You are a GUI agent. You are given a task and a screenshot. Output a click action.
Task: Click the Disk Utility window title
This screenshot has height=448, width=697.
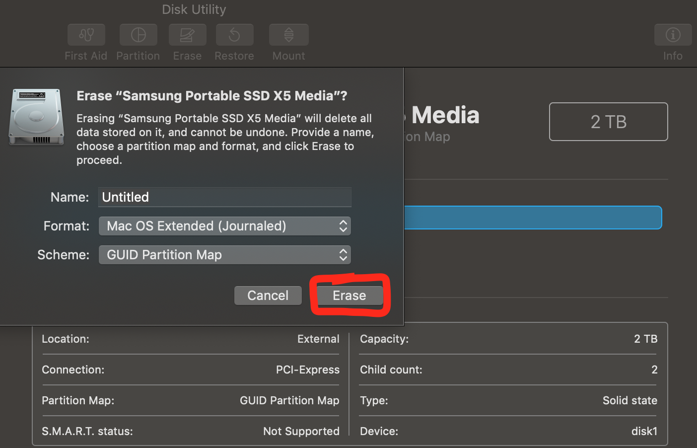click(x=194, y=9)
